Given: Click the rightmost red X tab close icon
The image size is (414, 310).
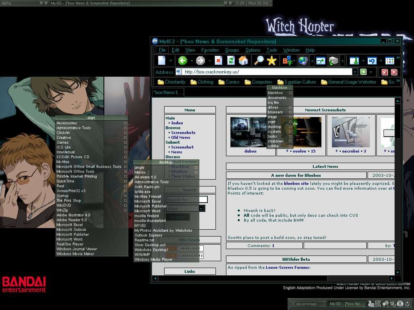Looking at the screenshot, I should [394, 72].
